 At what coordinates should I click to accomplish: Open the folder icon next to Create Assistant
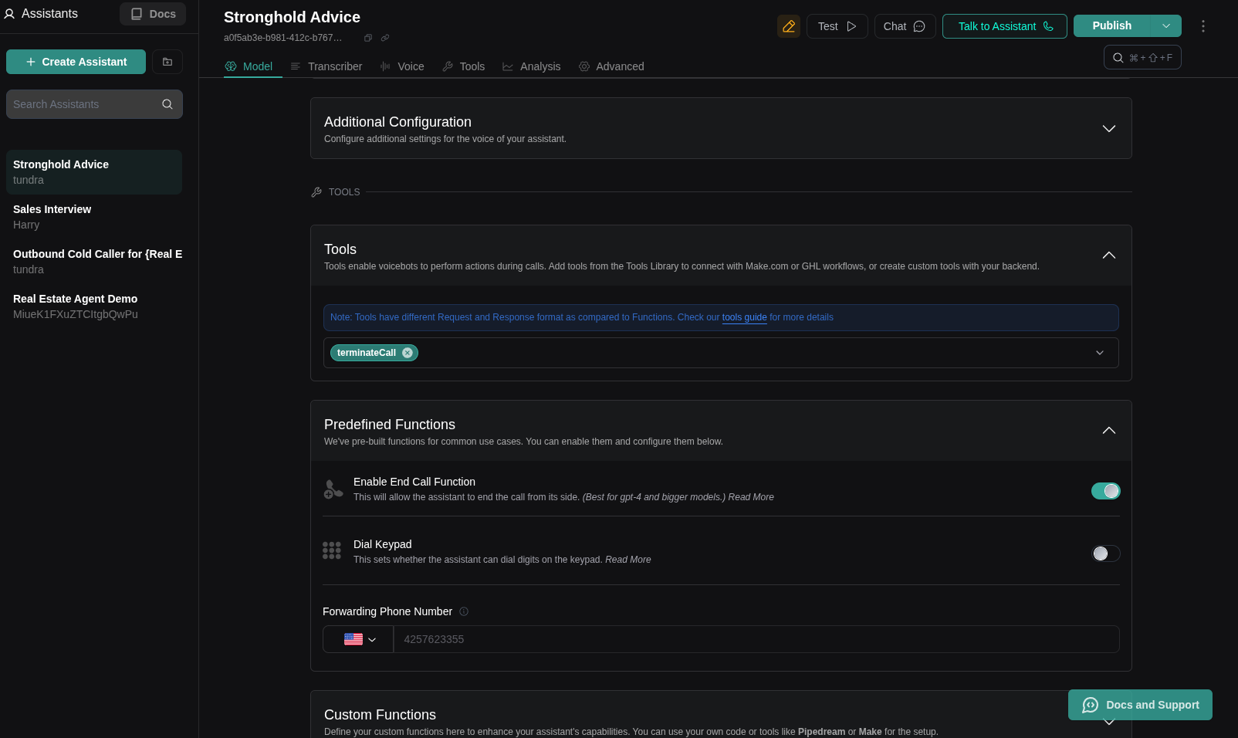click(167, 61)
